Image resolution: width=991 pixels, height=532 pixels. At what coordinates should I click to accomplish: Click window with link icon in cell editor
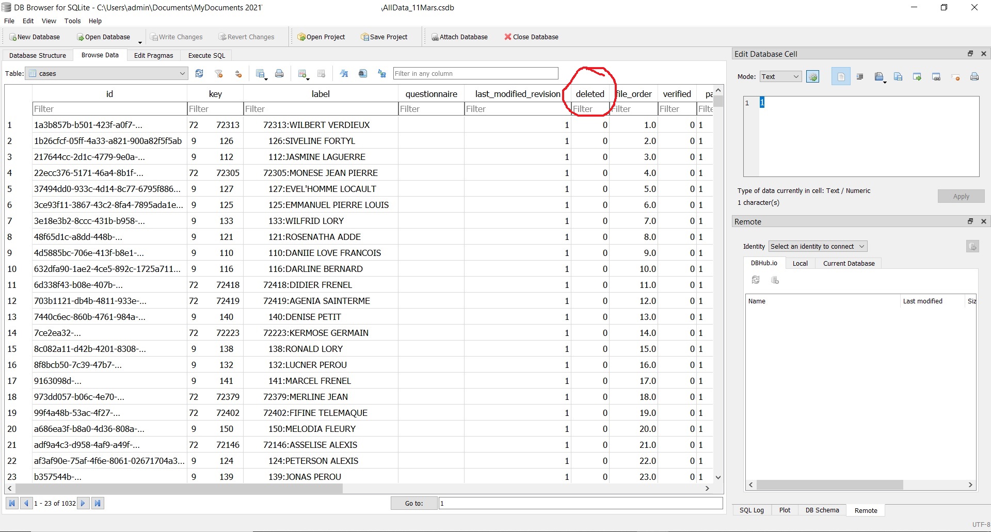pos(936,77)
